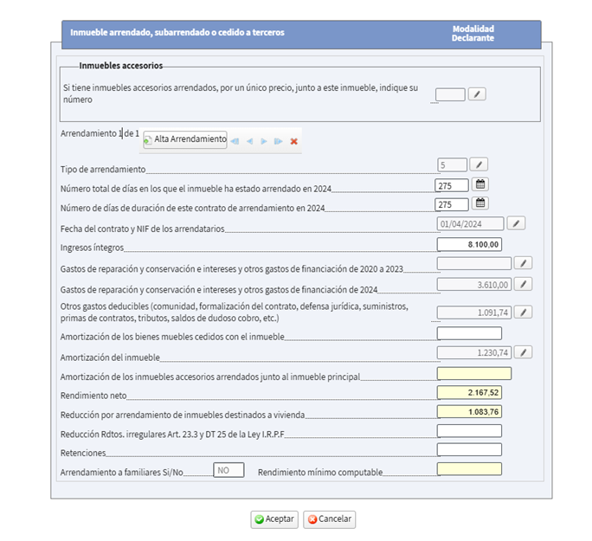Edit number of inmuebles accesorios pencil icon
The image size is (592, 541).
click(477, 94)
